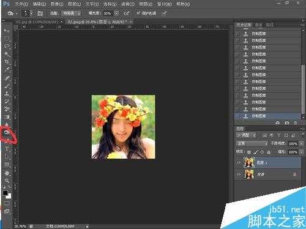Click the black foreground color swatch
This screenshot has height=229, width=306.
pyautogui.click(x=5, y=193)
